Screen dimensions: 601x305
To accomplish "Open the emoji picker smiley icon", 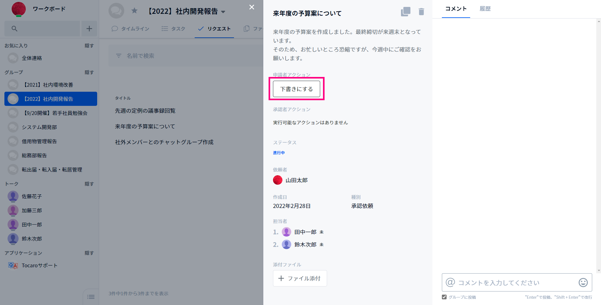I will click(x=583, y=282).
